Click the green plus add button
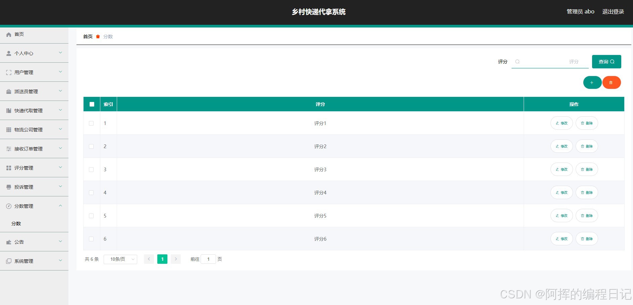 tap(592, 82)
